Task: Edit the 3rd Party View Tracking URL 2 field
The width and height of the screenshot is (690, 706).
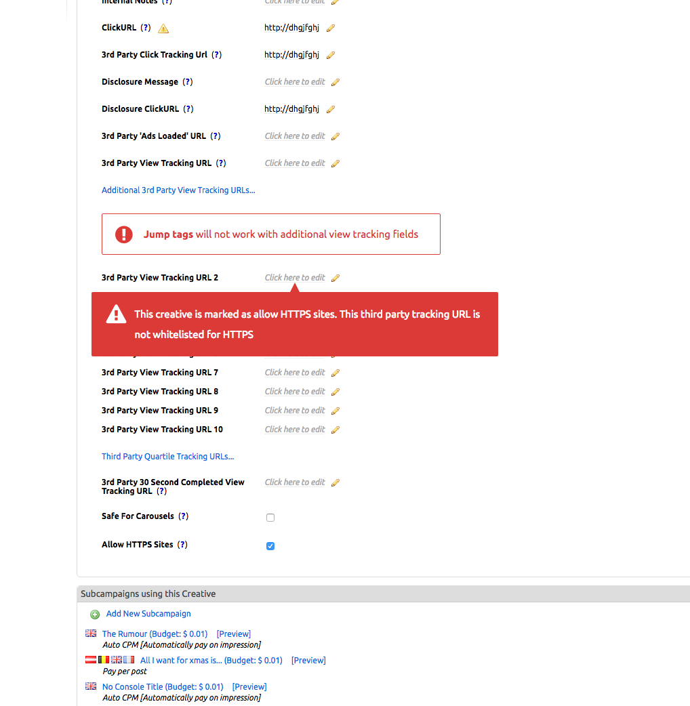Action: [295, 278]
